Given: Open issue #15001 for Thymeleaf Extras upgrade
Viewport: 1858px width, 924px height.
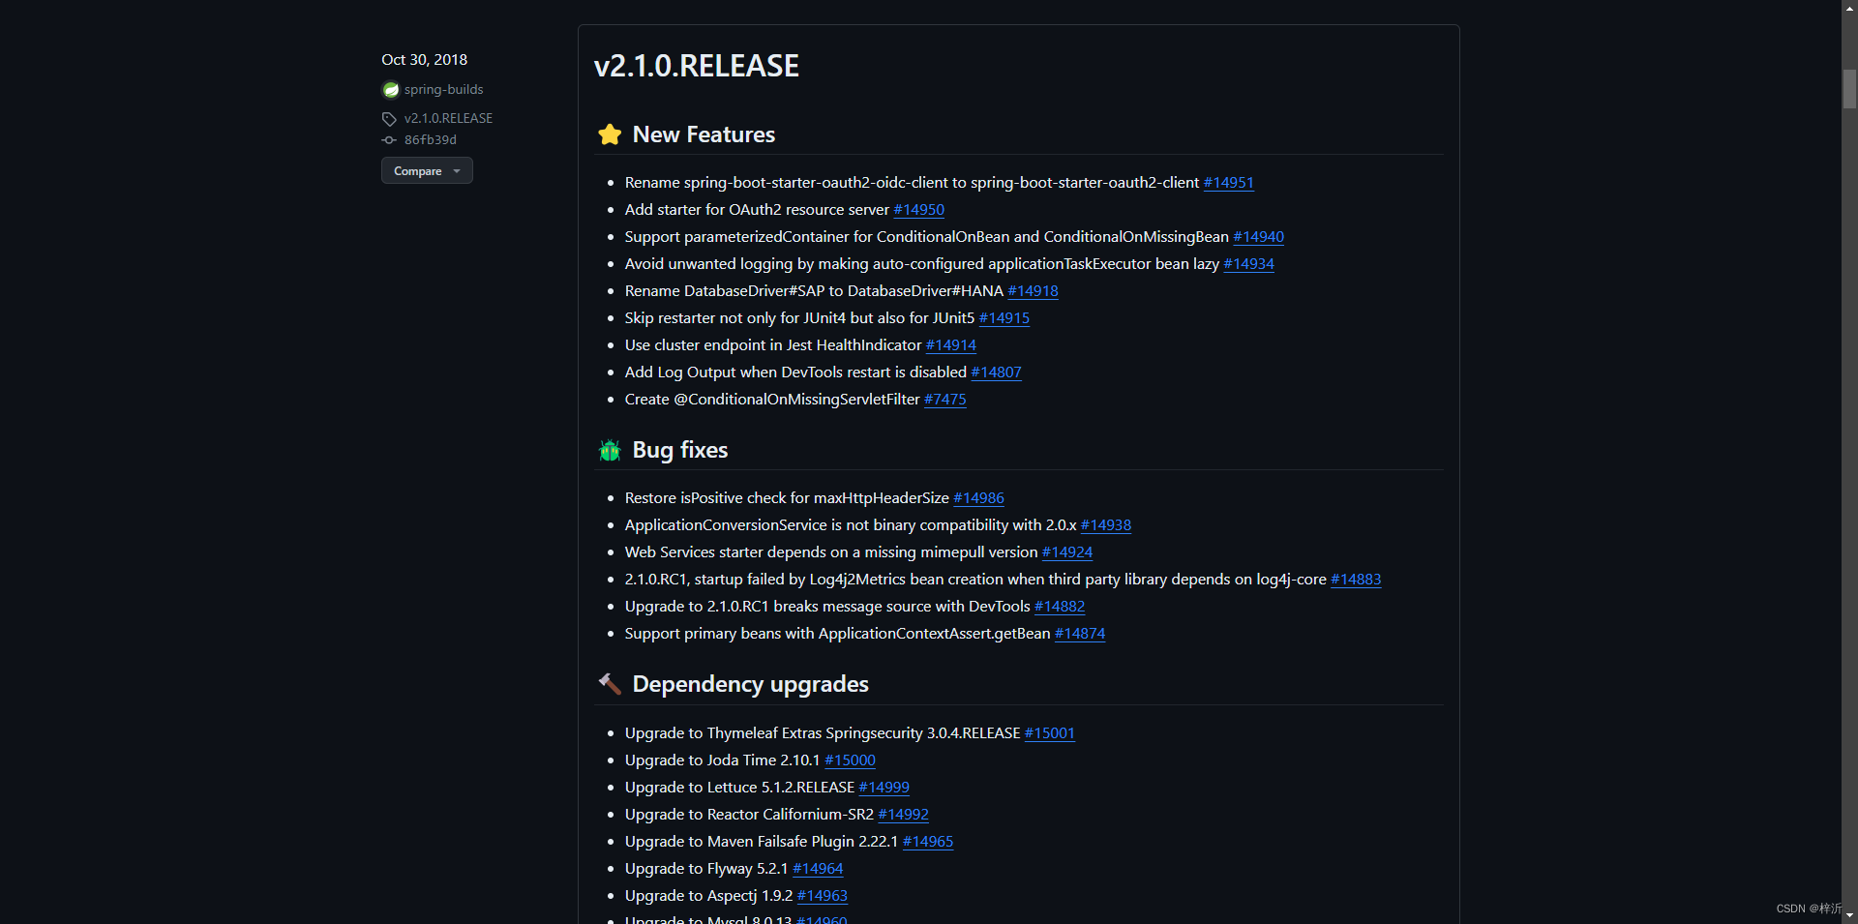Looking at the screenshot, I should [1049, 732].
